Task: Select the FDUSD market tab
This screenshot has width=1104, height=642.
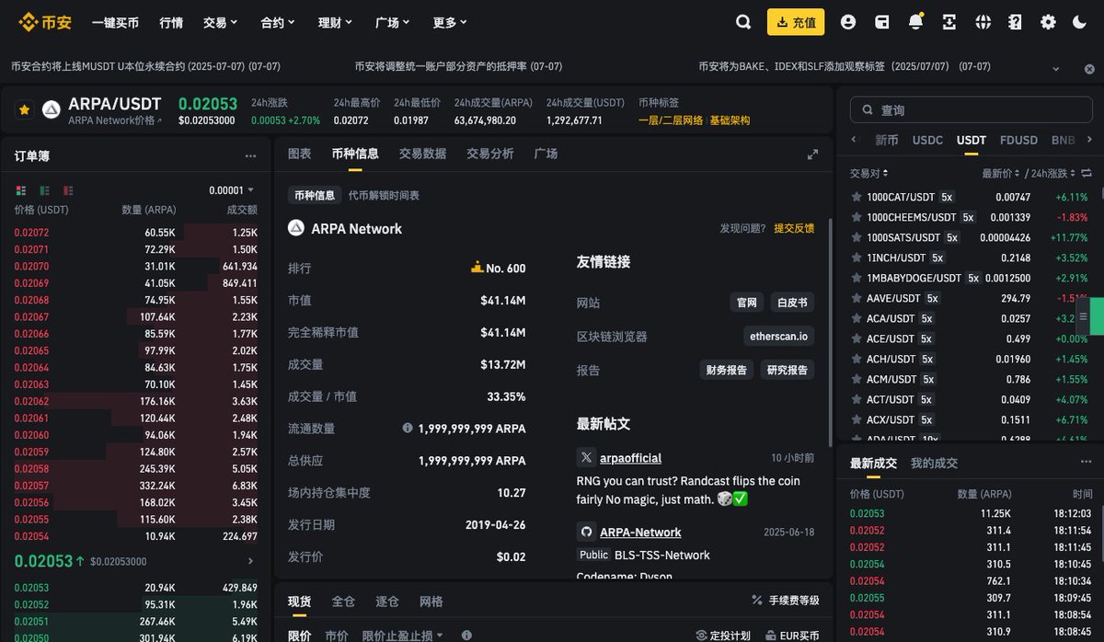Action: point(1018,140)
